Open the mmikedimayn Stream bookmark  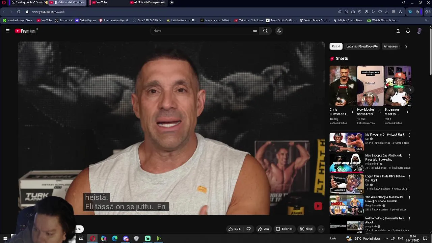click(19, 20)
